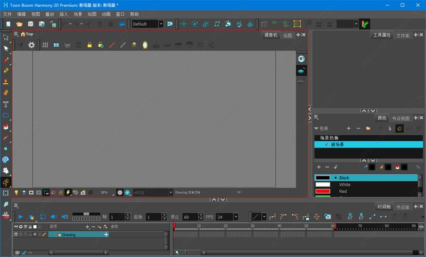Select the Hand pan tool
The width and height of the screenshot is (426, 257).
6,171
